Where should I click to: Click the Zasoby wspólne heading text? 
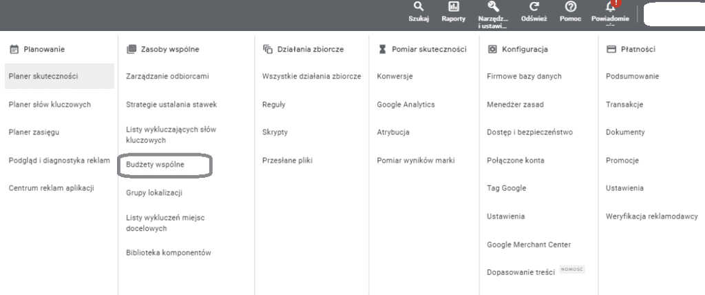pyautogui.click(x=170, y=49)
